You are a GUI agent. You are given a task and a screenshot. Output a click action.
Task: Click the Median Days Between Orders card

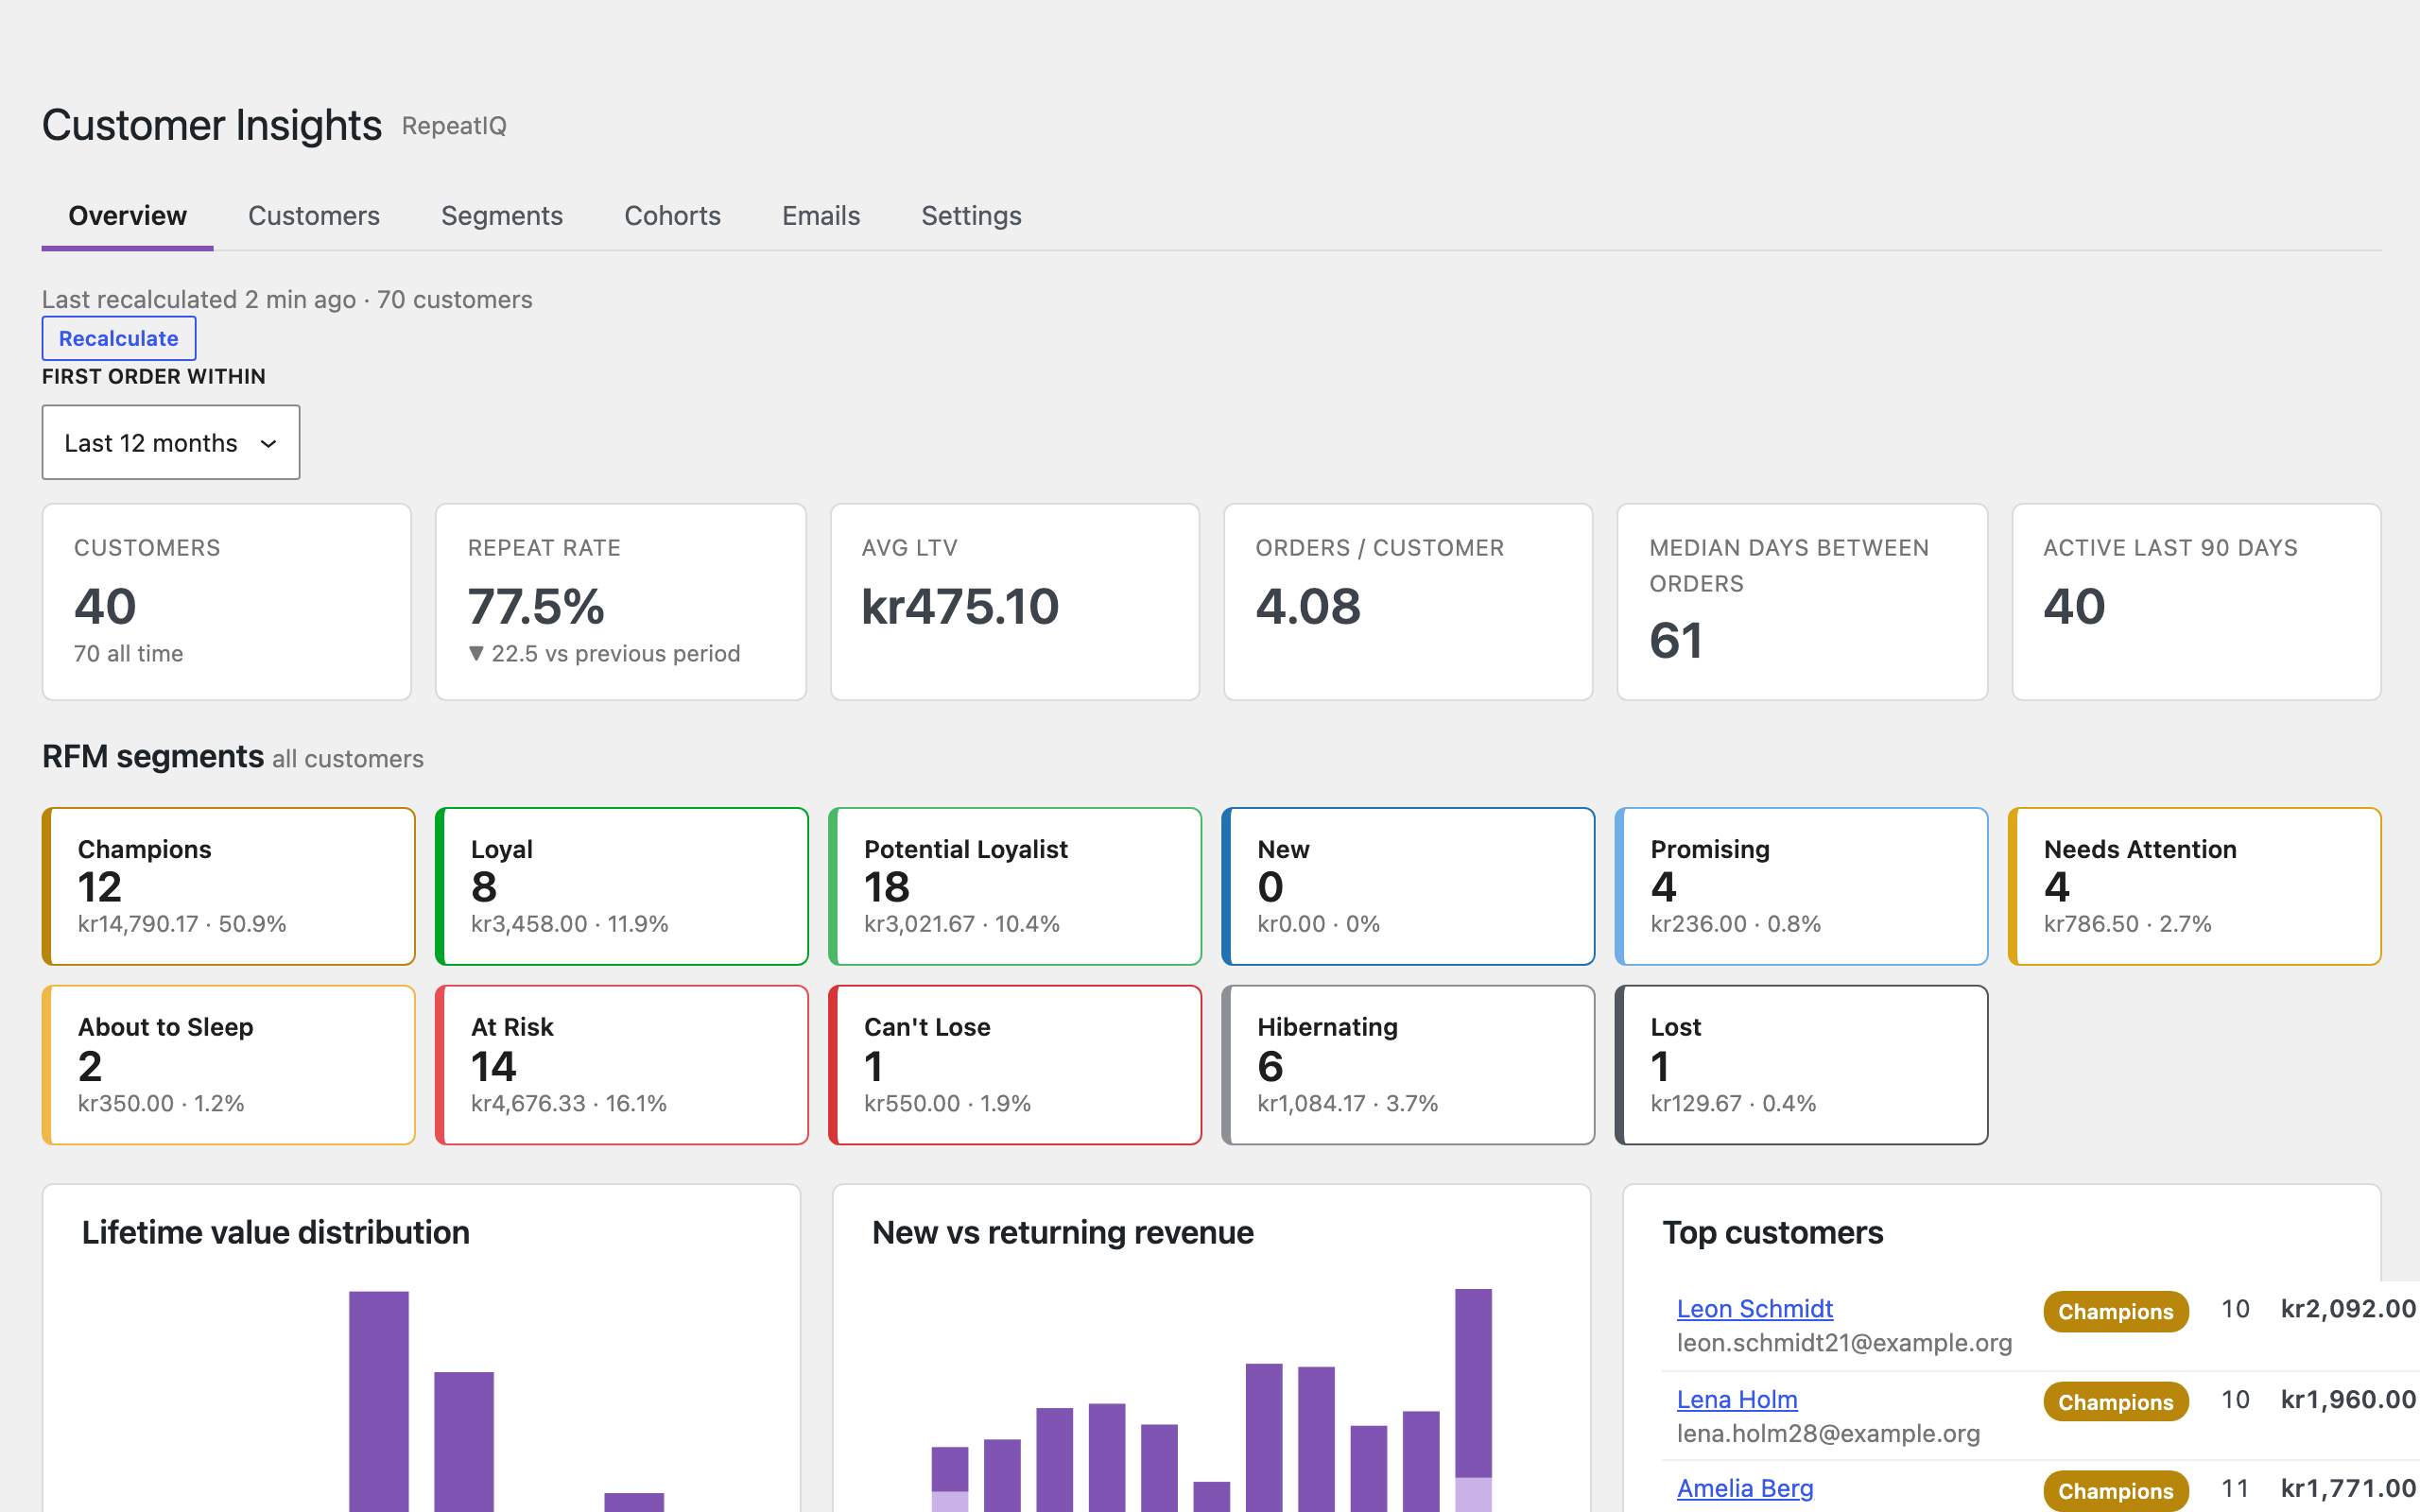click(1802, 602)
